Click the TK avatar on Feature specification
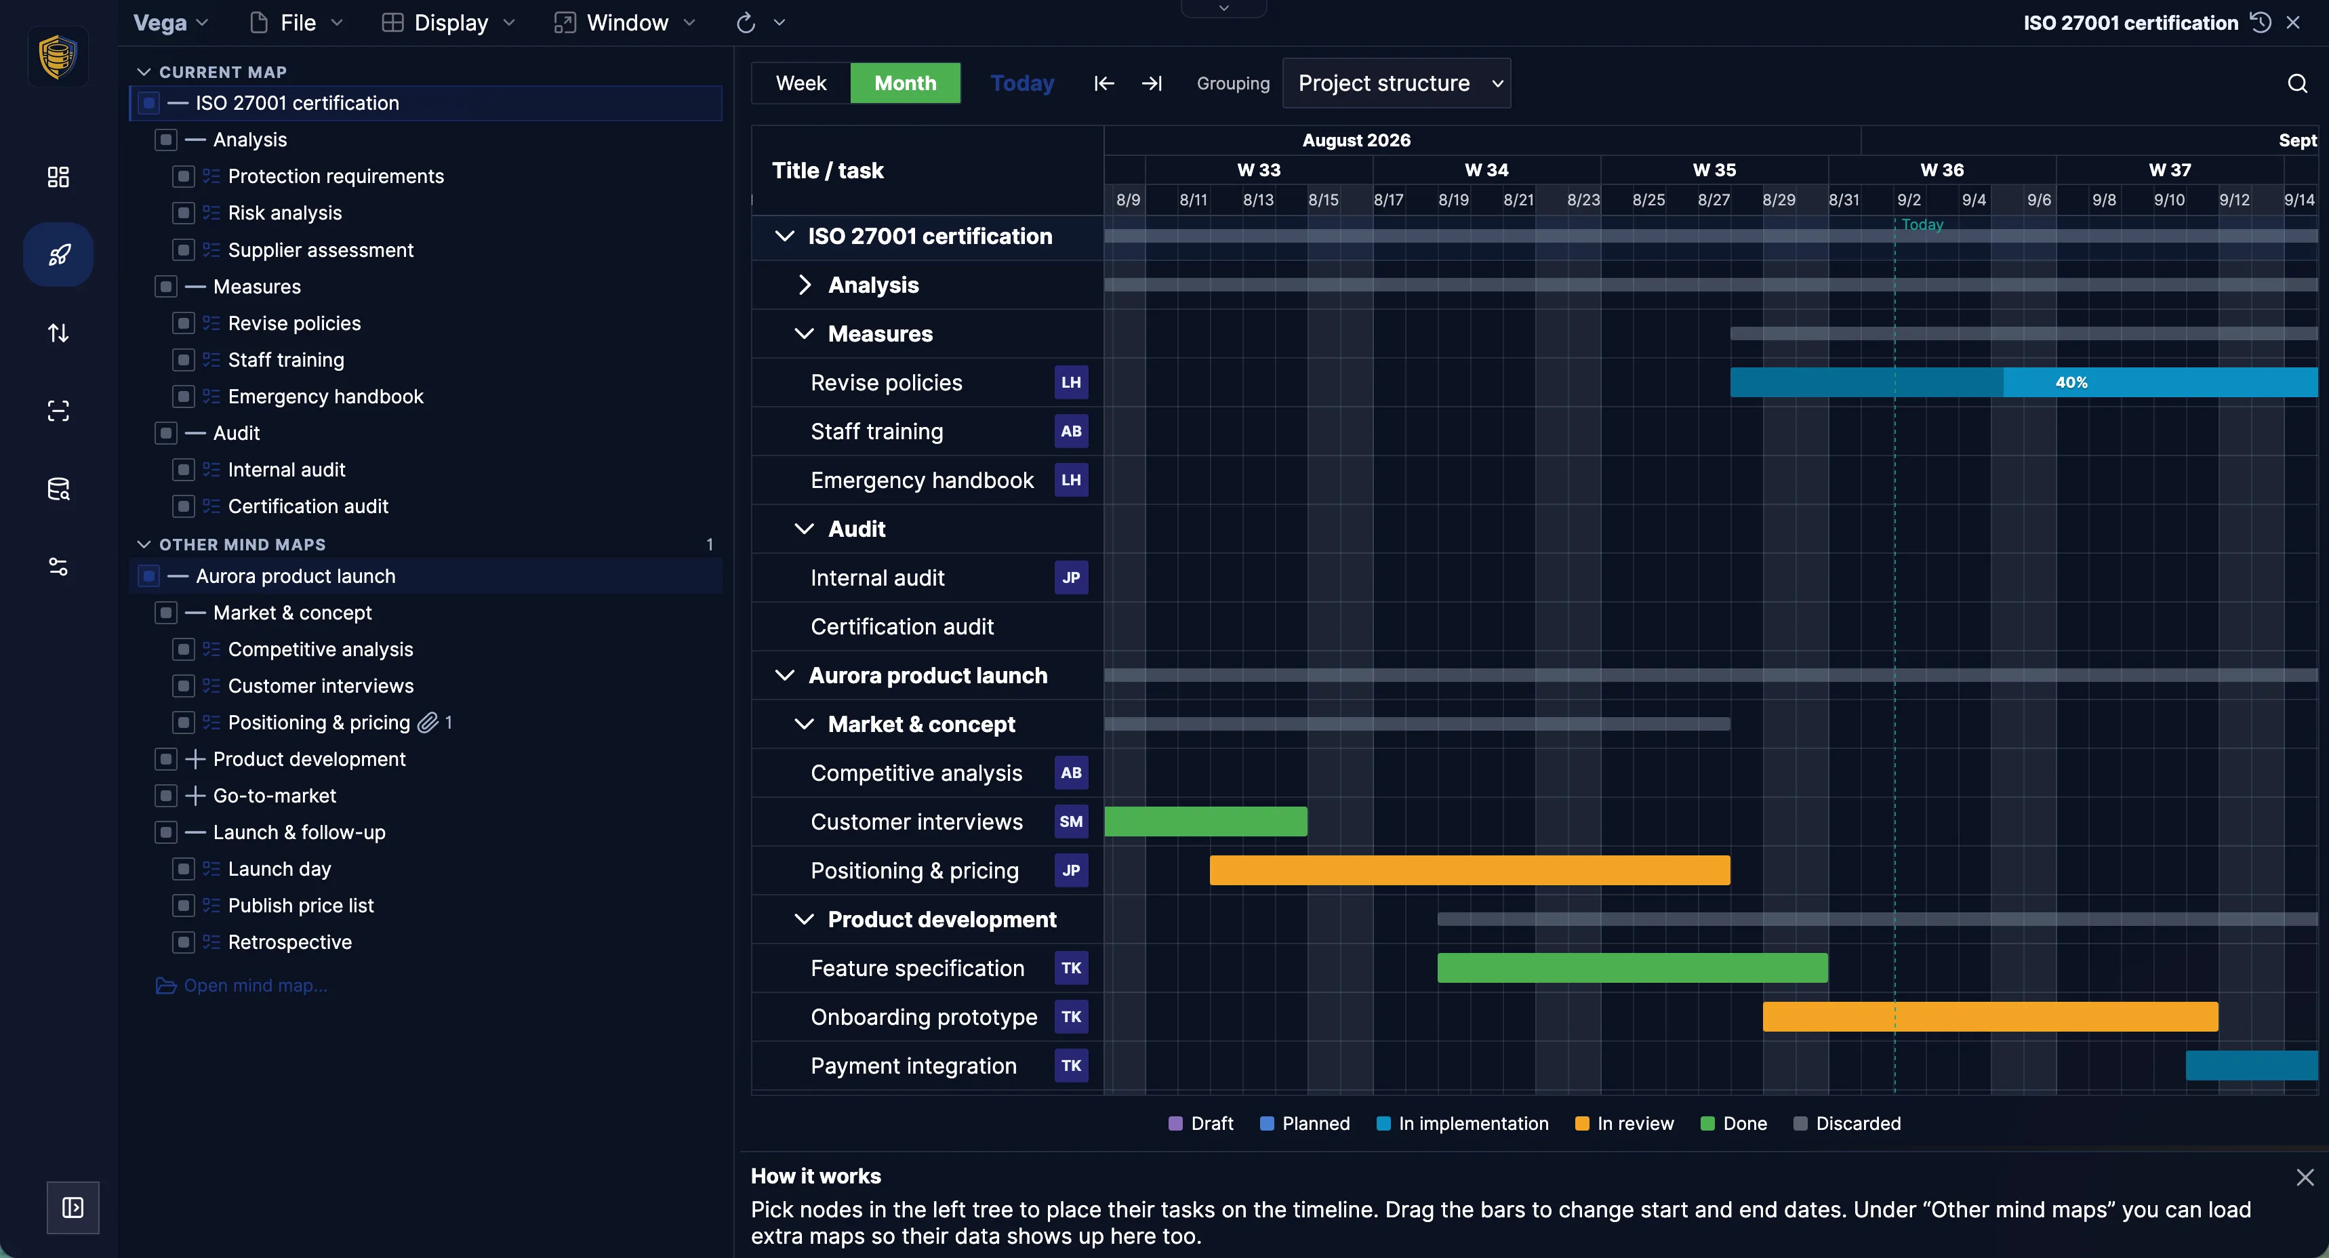The image size is (2329, 1258). tap(1072, 969)
